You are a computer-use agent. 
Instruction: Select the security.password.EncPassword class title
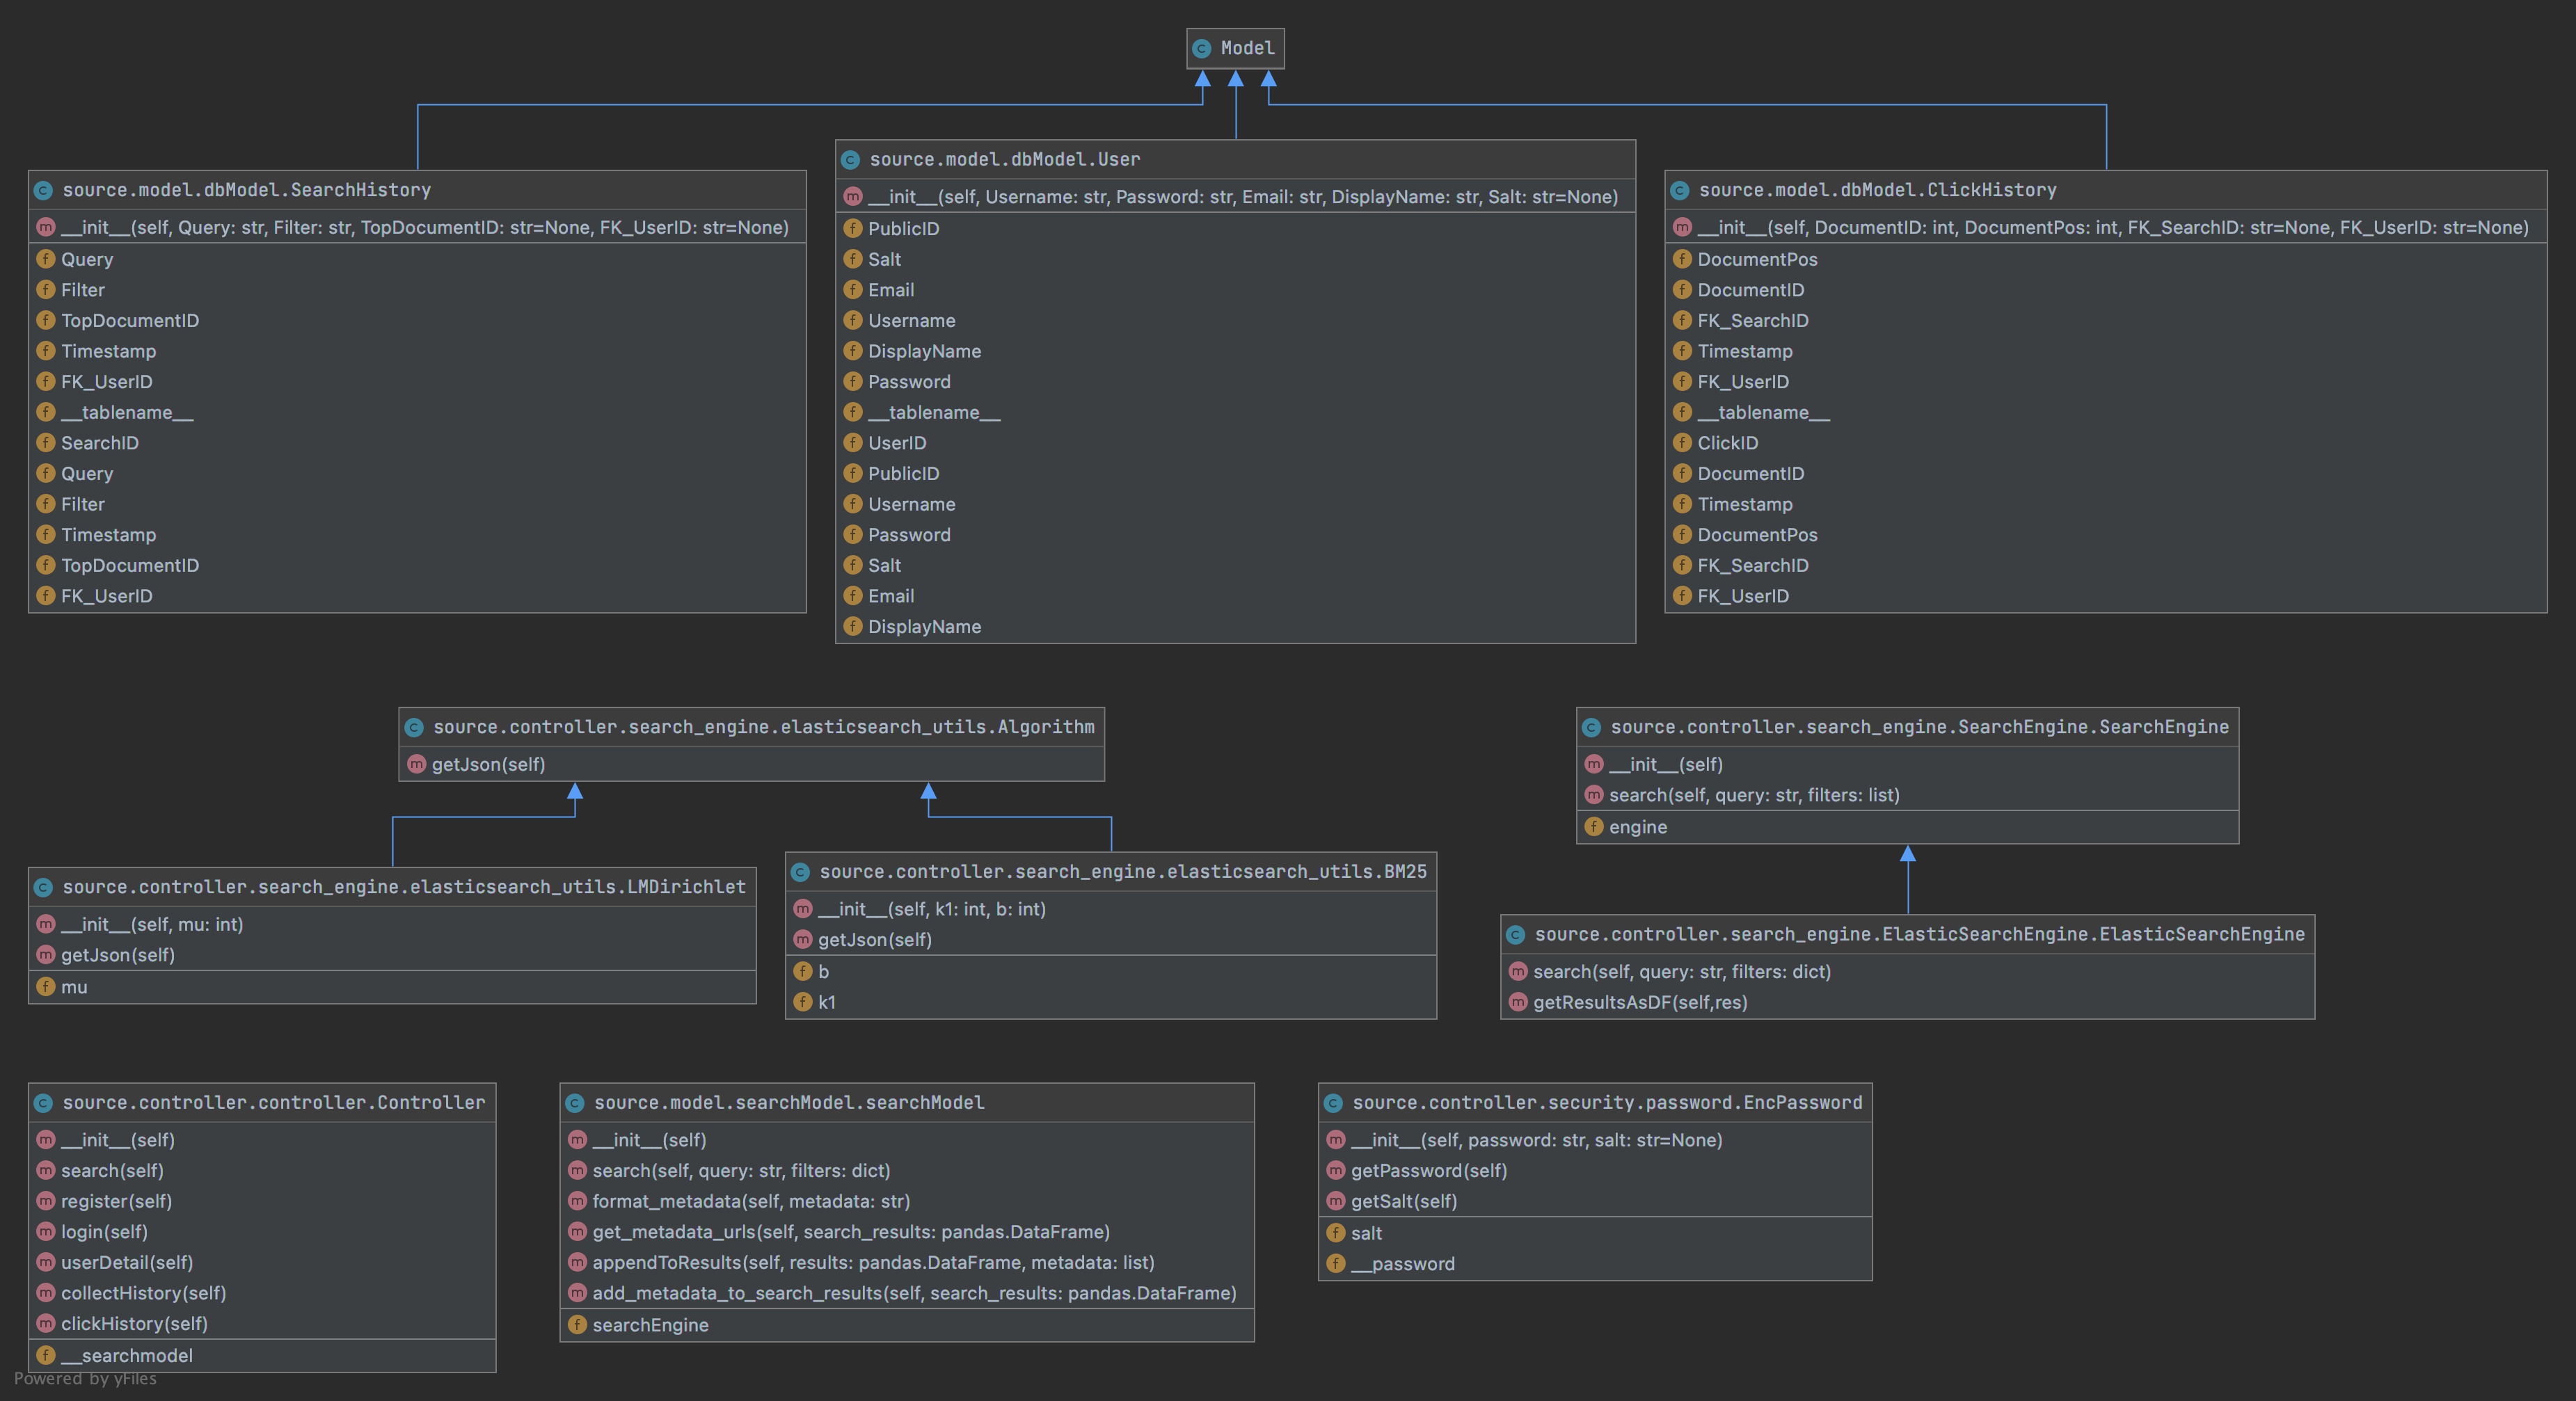pos(1607,1102)
